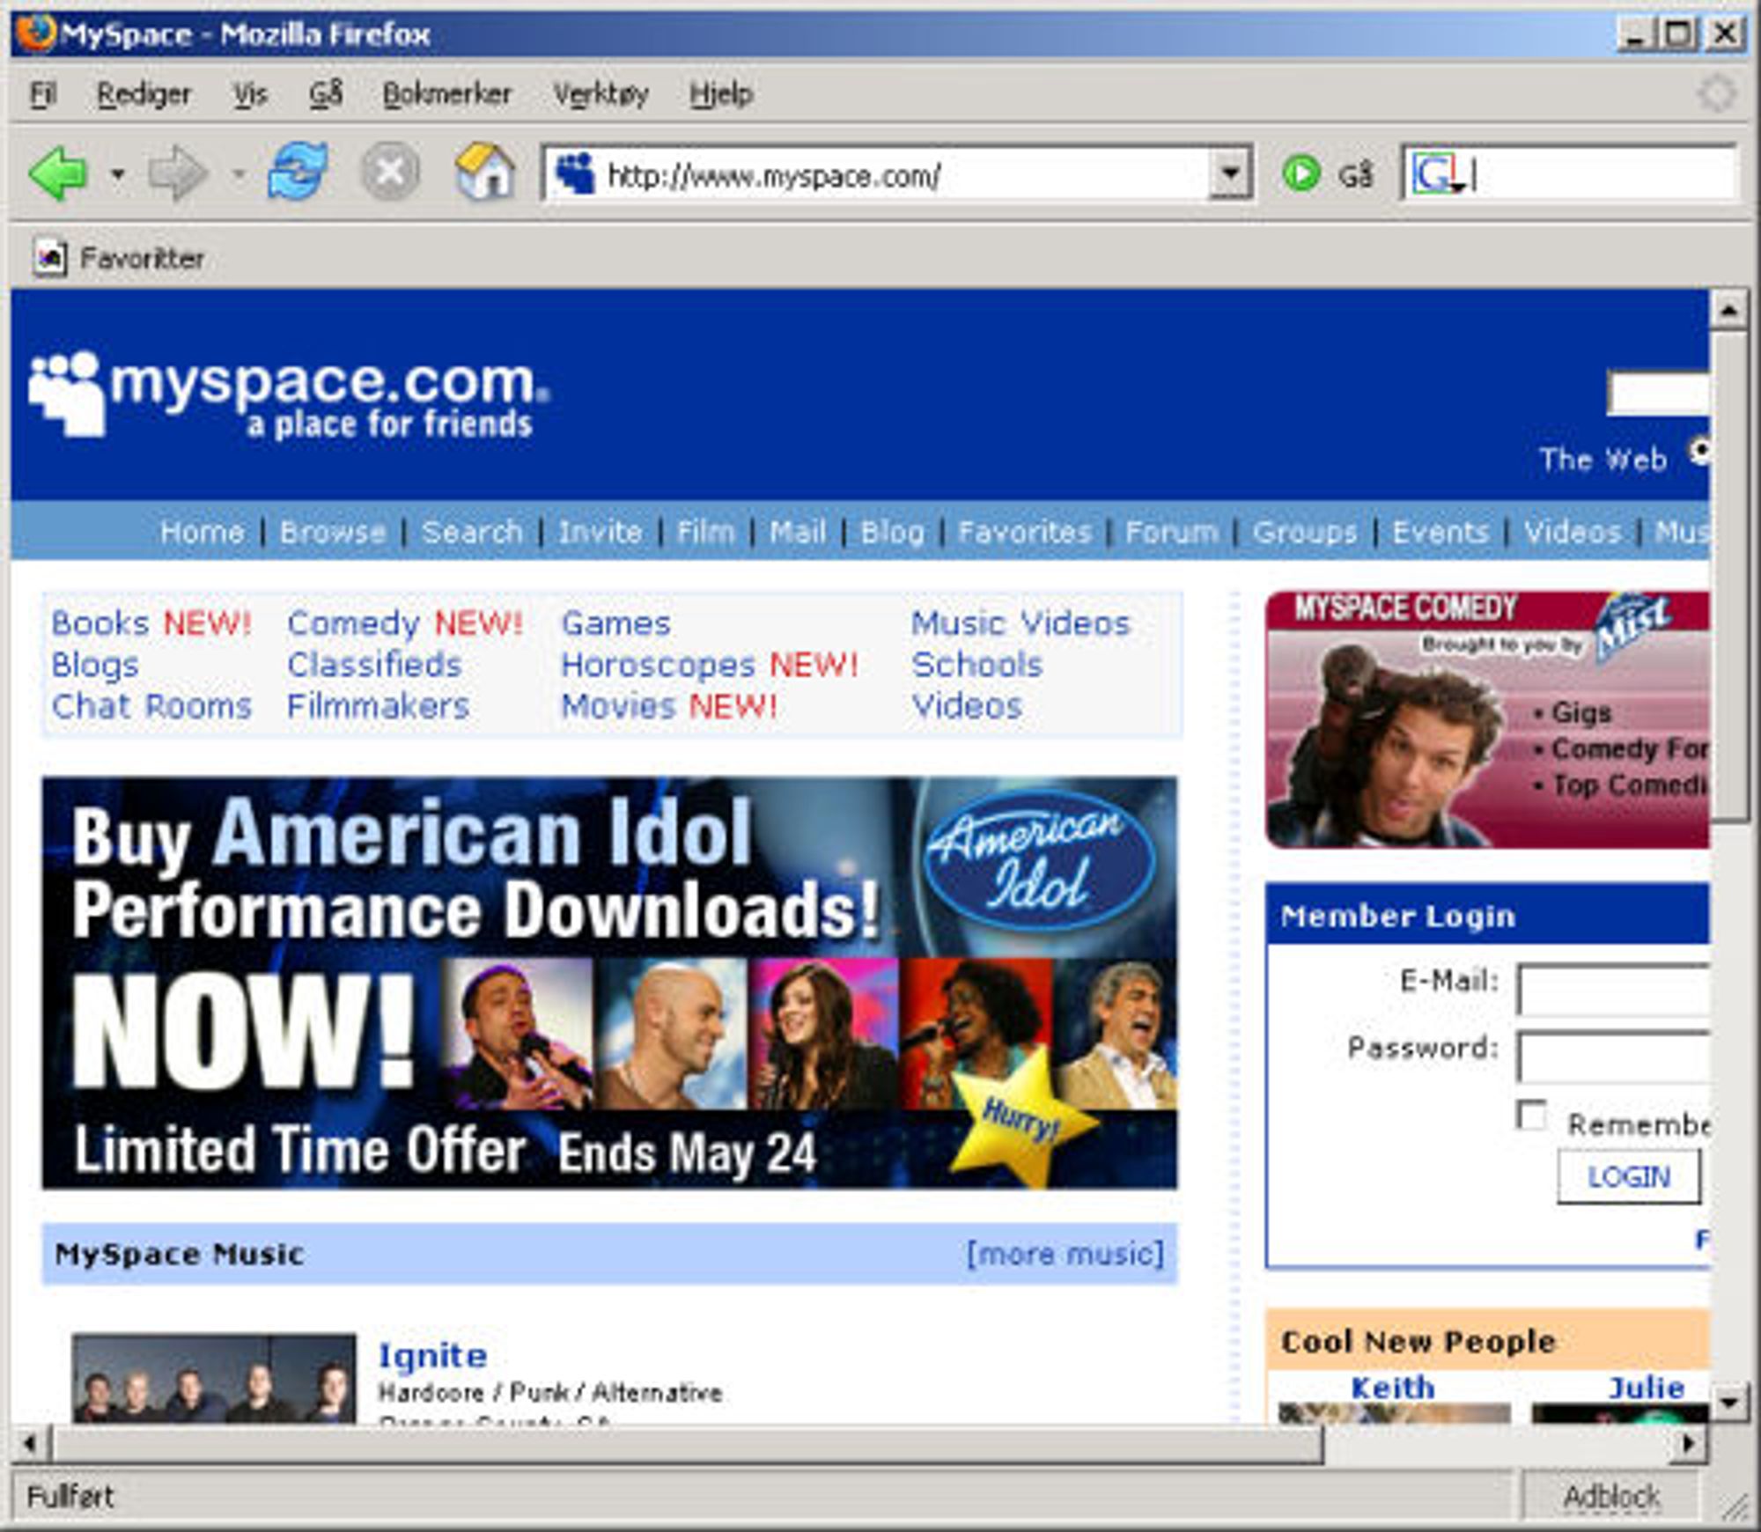Open the Favoritter bookmark icon
1761x1532 pixels.
click(x=50, y=258)
